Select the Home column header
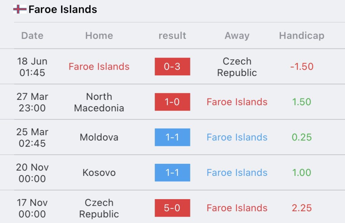345x223 pixels. pyautogui.click(x=99, y=36)
